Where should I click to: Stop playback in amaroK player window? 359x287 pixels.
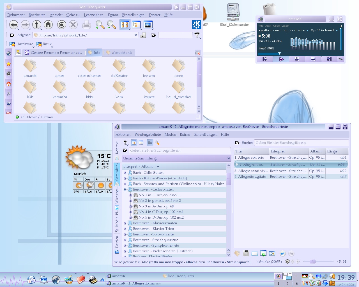(313, 59)
